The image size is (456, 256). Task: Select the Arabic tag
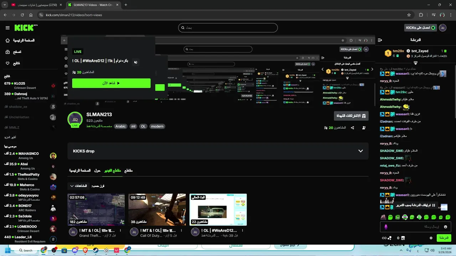coord(120,126)
